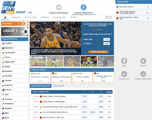Click the Twitter icon
This screenshot has width=152, height=120.
110,18
